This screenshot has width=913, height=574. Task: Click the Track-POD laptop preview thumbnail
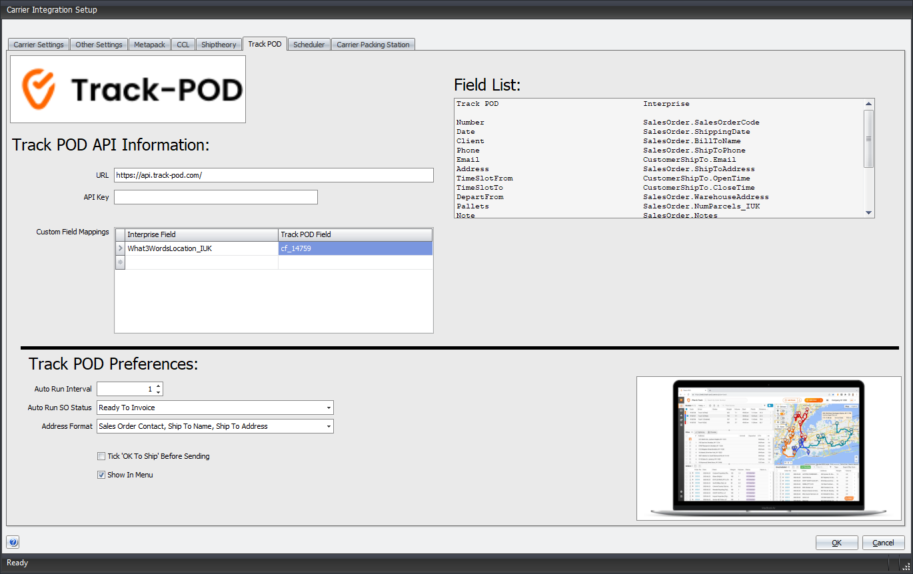pos(768,448)
